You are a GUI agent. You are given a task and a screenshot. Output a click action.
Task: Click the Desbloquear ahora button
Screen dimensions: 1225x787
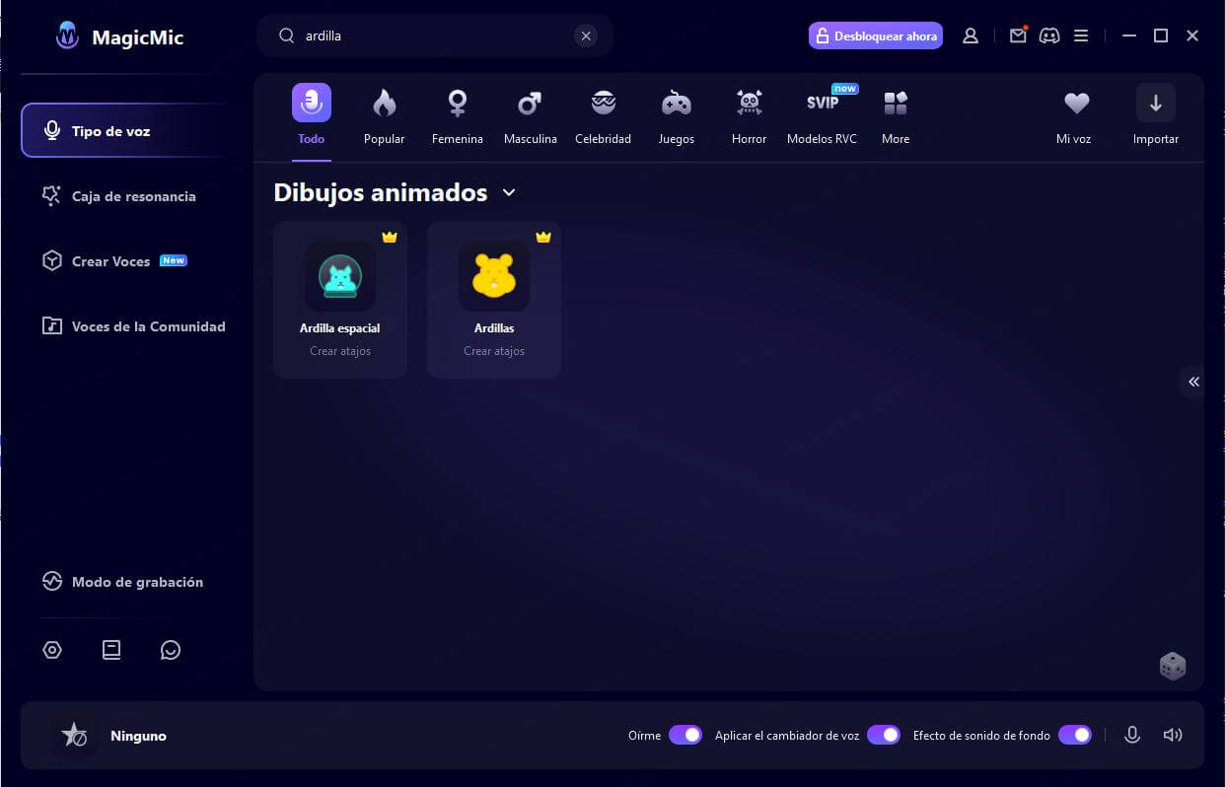pos(875,36)
